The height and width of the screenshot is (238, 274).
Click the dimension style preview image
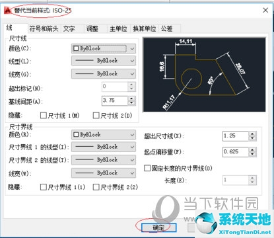click(204, 75)
